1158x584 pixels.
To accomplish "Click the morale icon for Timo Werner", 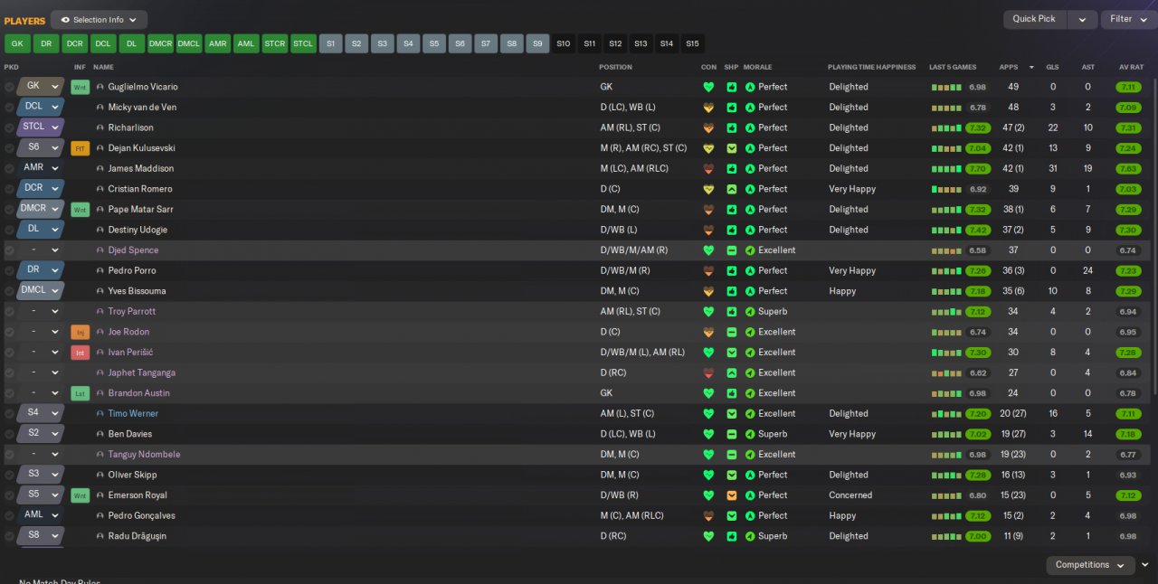I will 750,414.
